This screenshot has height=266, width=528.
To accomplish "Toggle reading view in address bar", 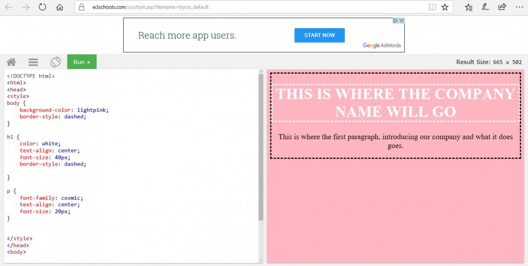I will (433, 7).
